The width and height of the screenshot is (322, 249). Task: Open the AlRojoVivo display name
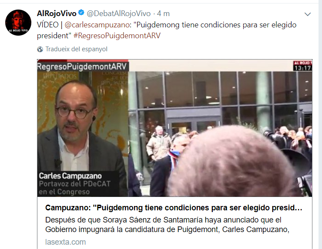[57, 13]
